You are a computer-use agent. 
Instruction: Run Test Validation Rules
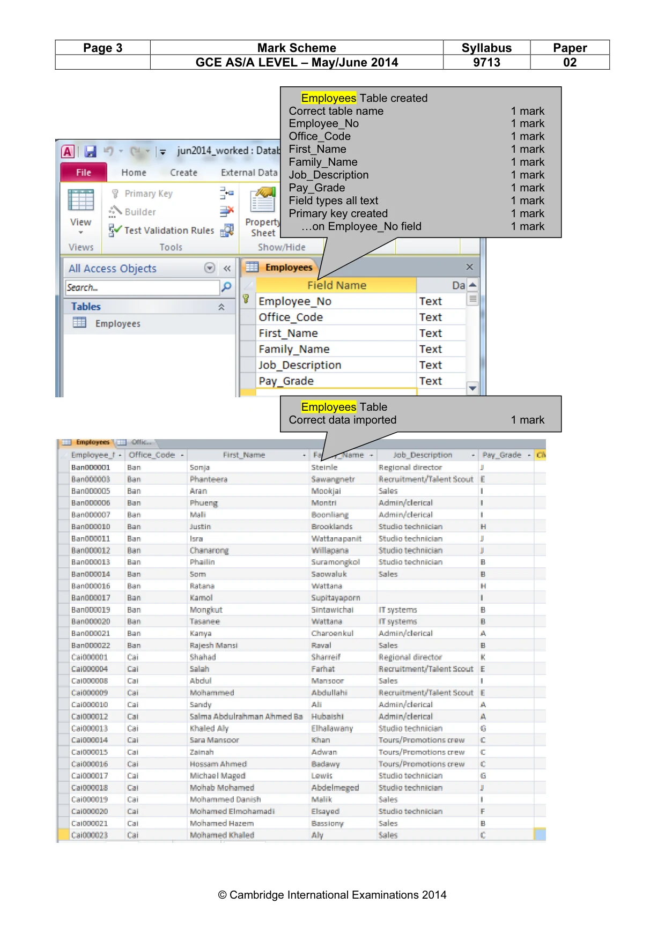[161, 231]
